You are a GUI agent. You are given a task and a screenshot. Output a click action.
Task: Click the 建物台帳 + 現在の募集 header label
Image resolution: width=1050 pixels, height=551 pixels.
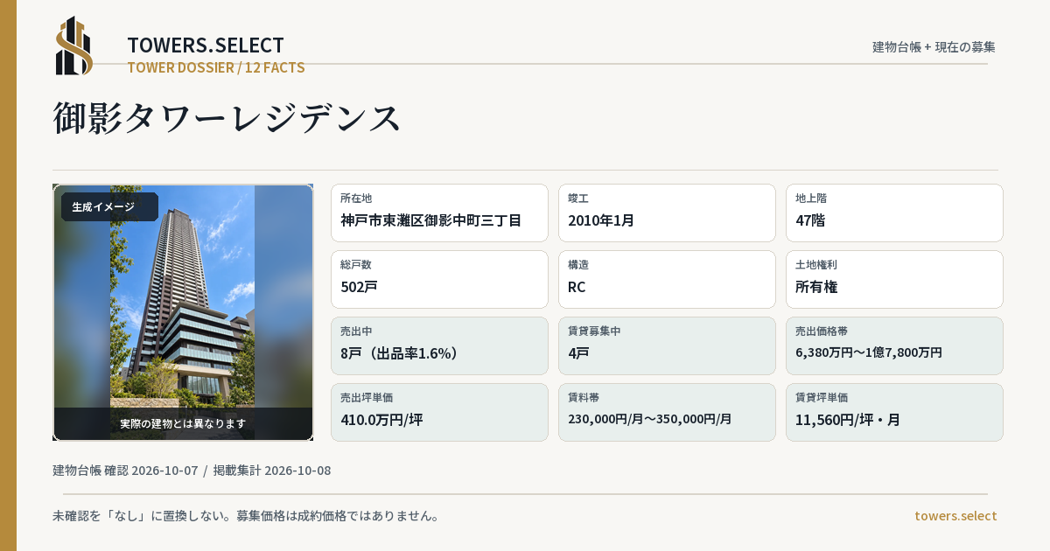pyautogui.click(x=934, y=47)
